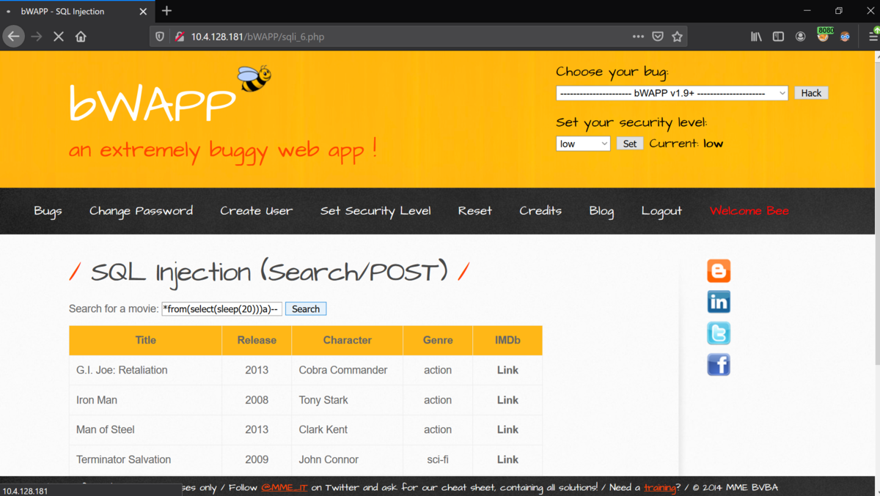The image size is (880, 496).
Task: Stop loading the page
Action: [59, 37]
